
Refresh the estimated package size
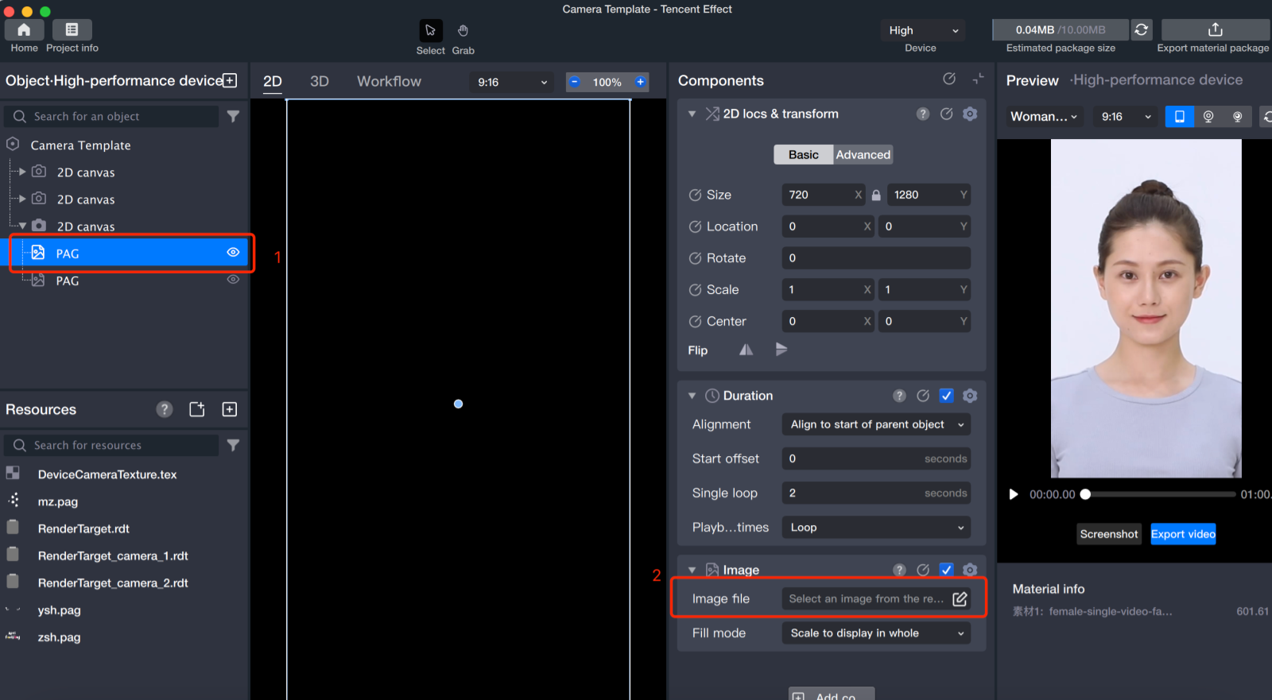[x=1141, y=30]
